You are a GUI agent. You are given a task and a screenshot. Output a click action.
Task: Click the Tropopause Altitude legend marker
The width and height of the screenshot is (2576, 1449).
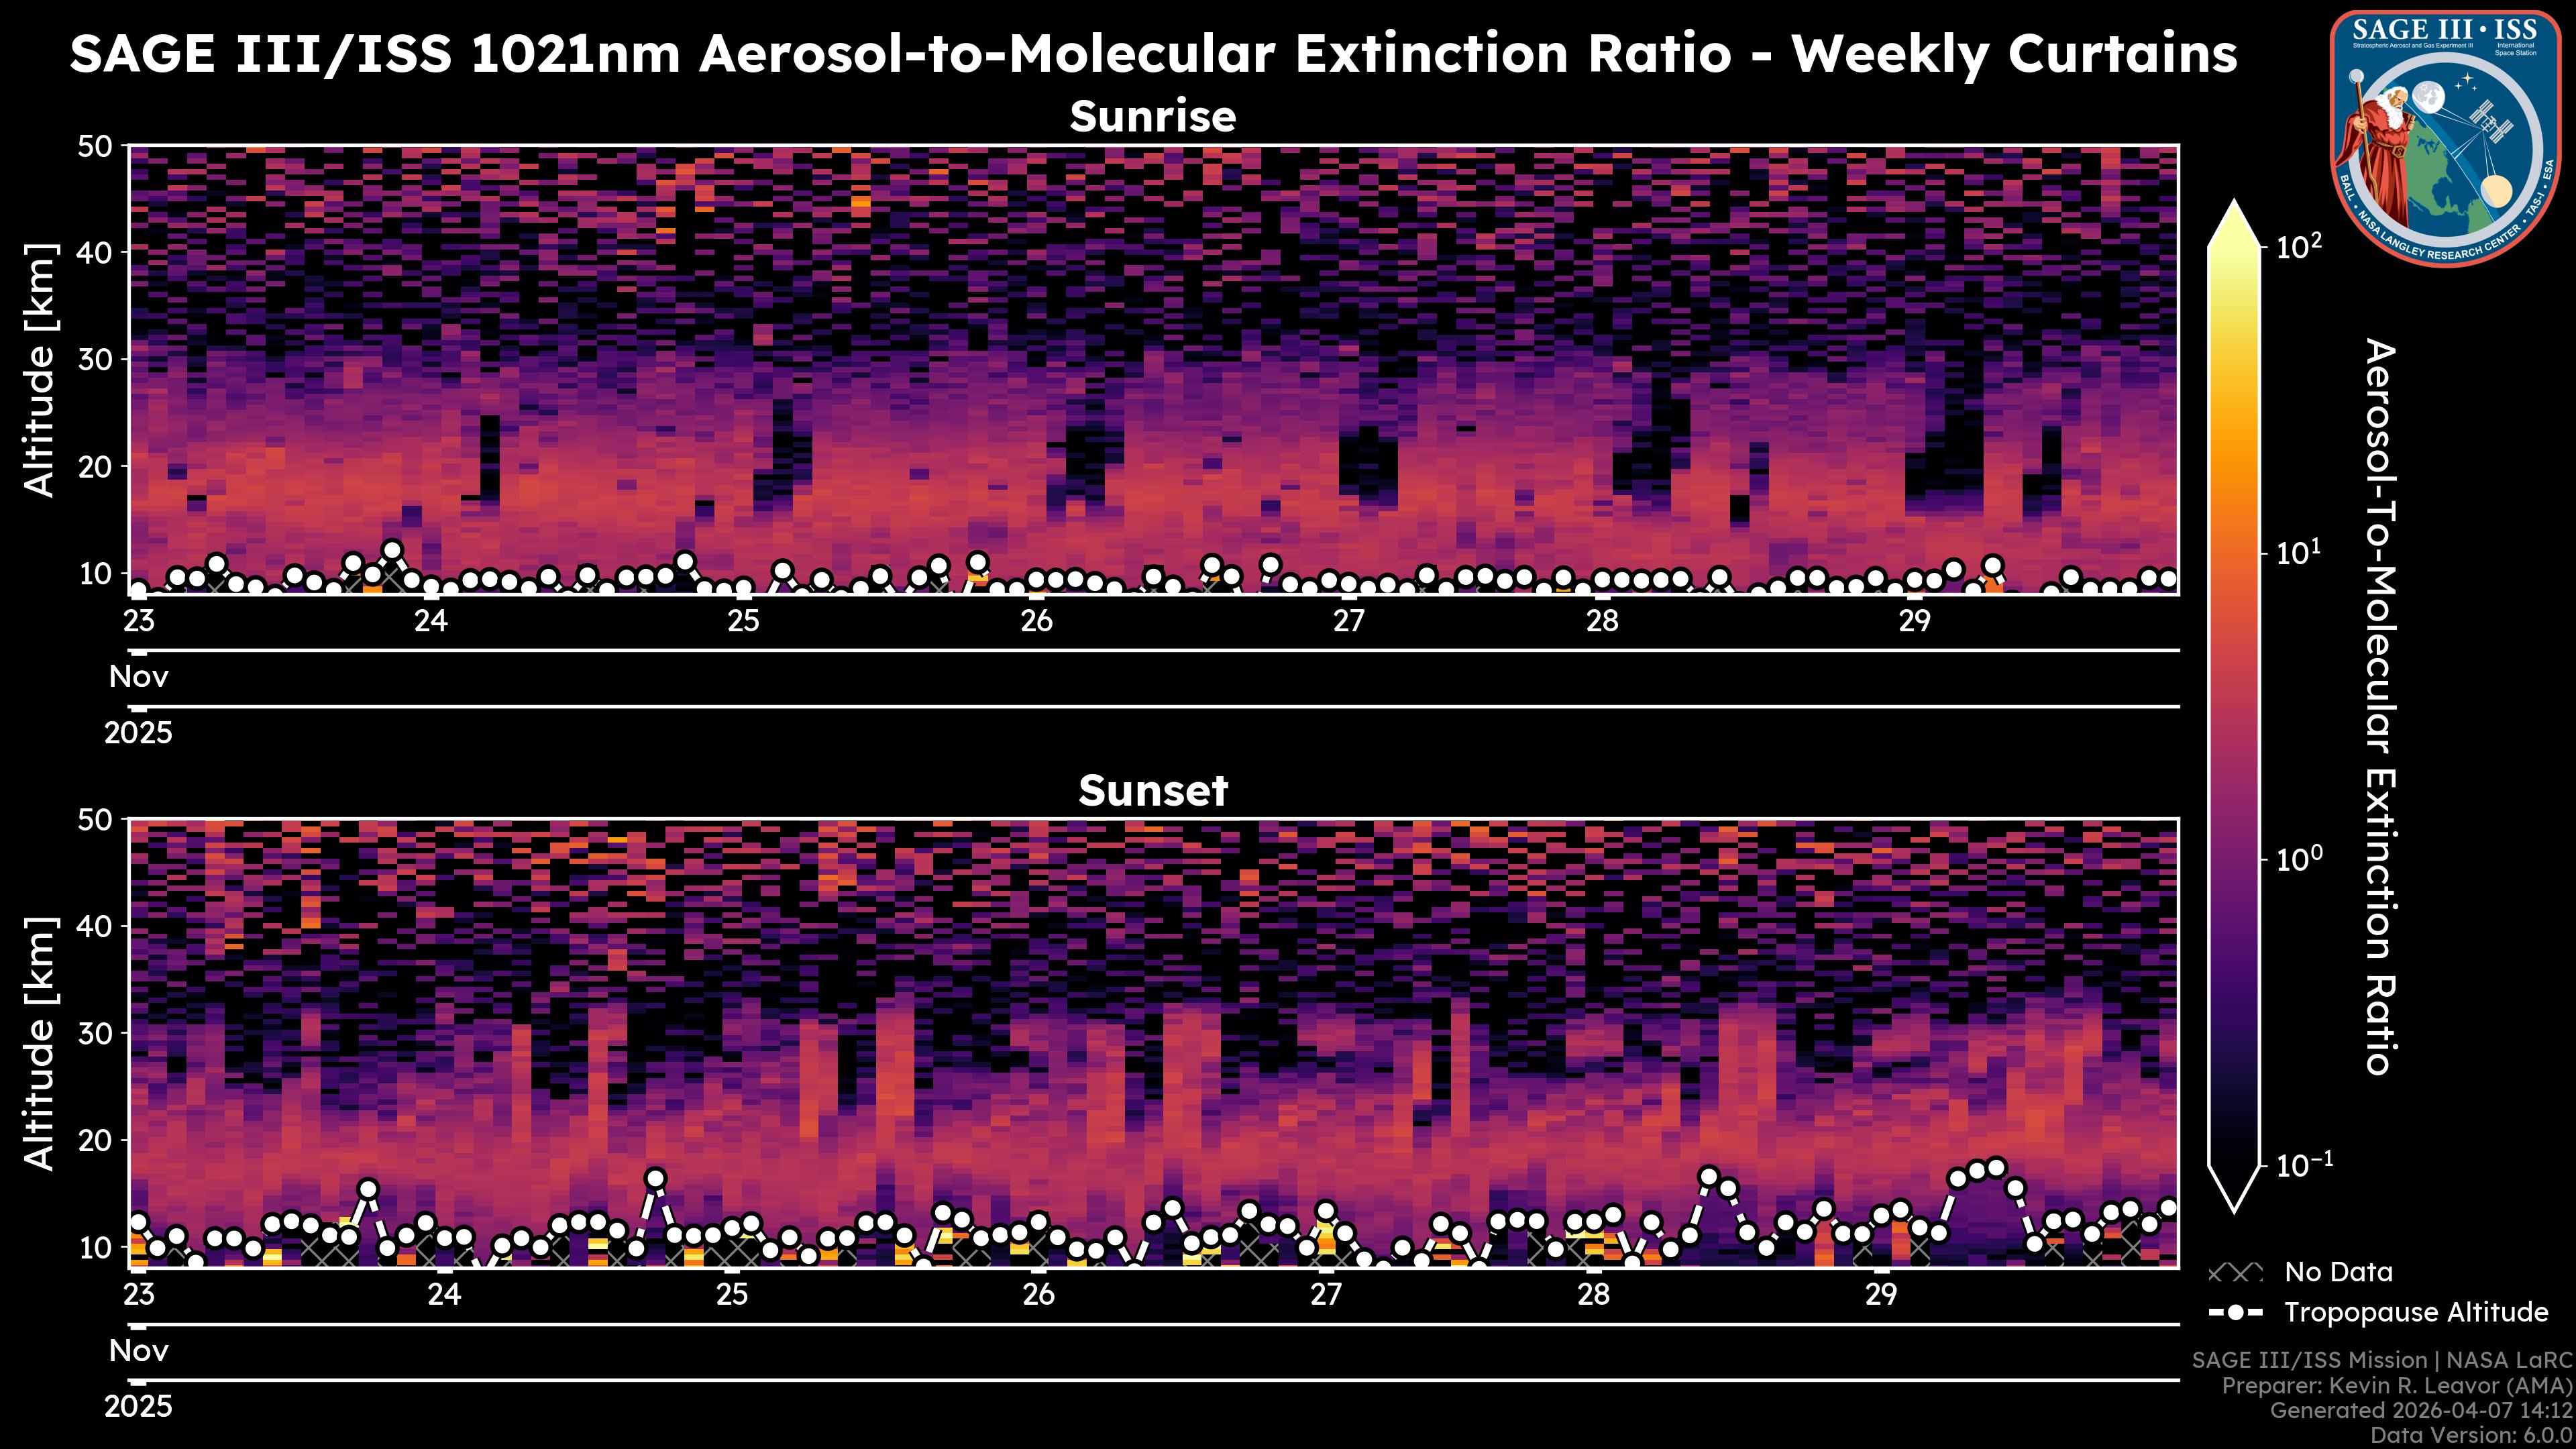(2235, 1313)
